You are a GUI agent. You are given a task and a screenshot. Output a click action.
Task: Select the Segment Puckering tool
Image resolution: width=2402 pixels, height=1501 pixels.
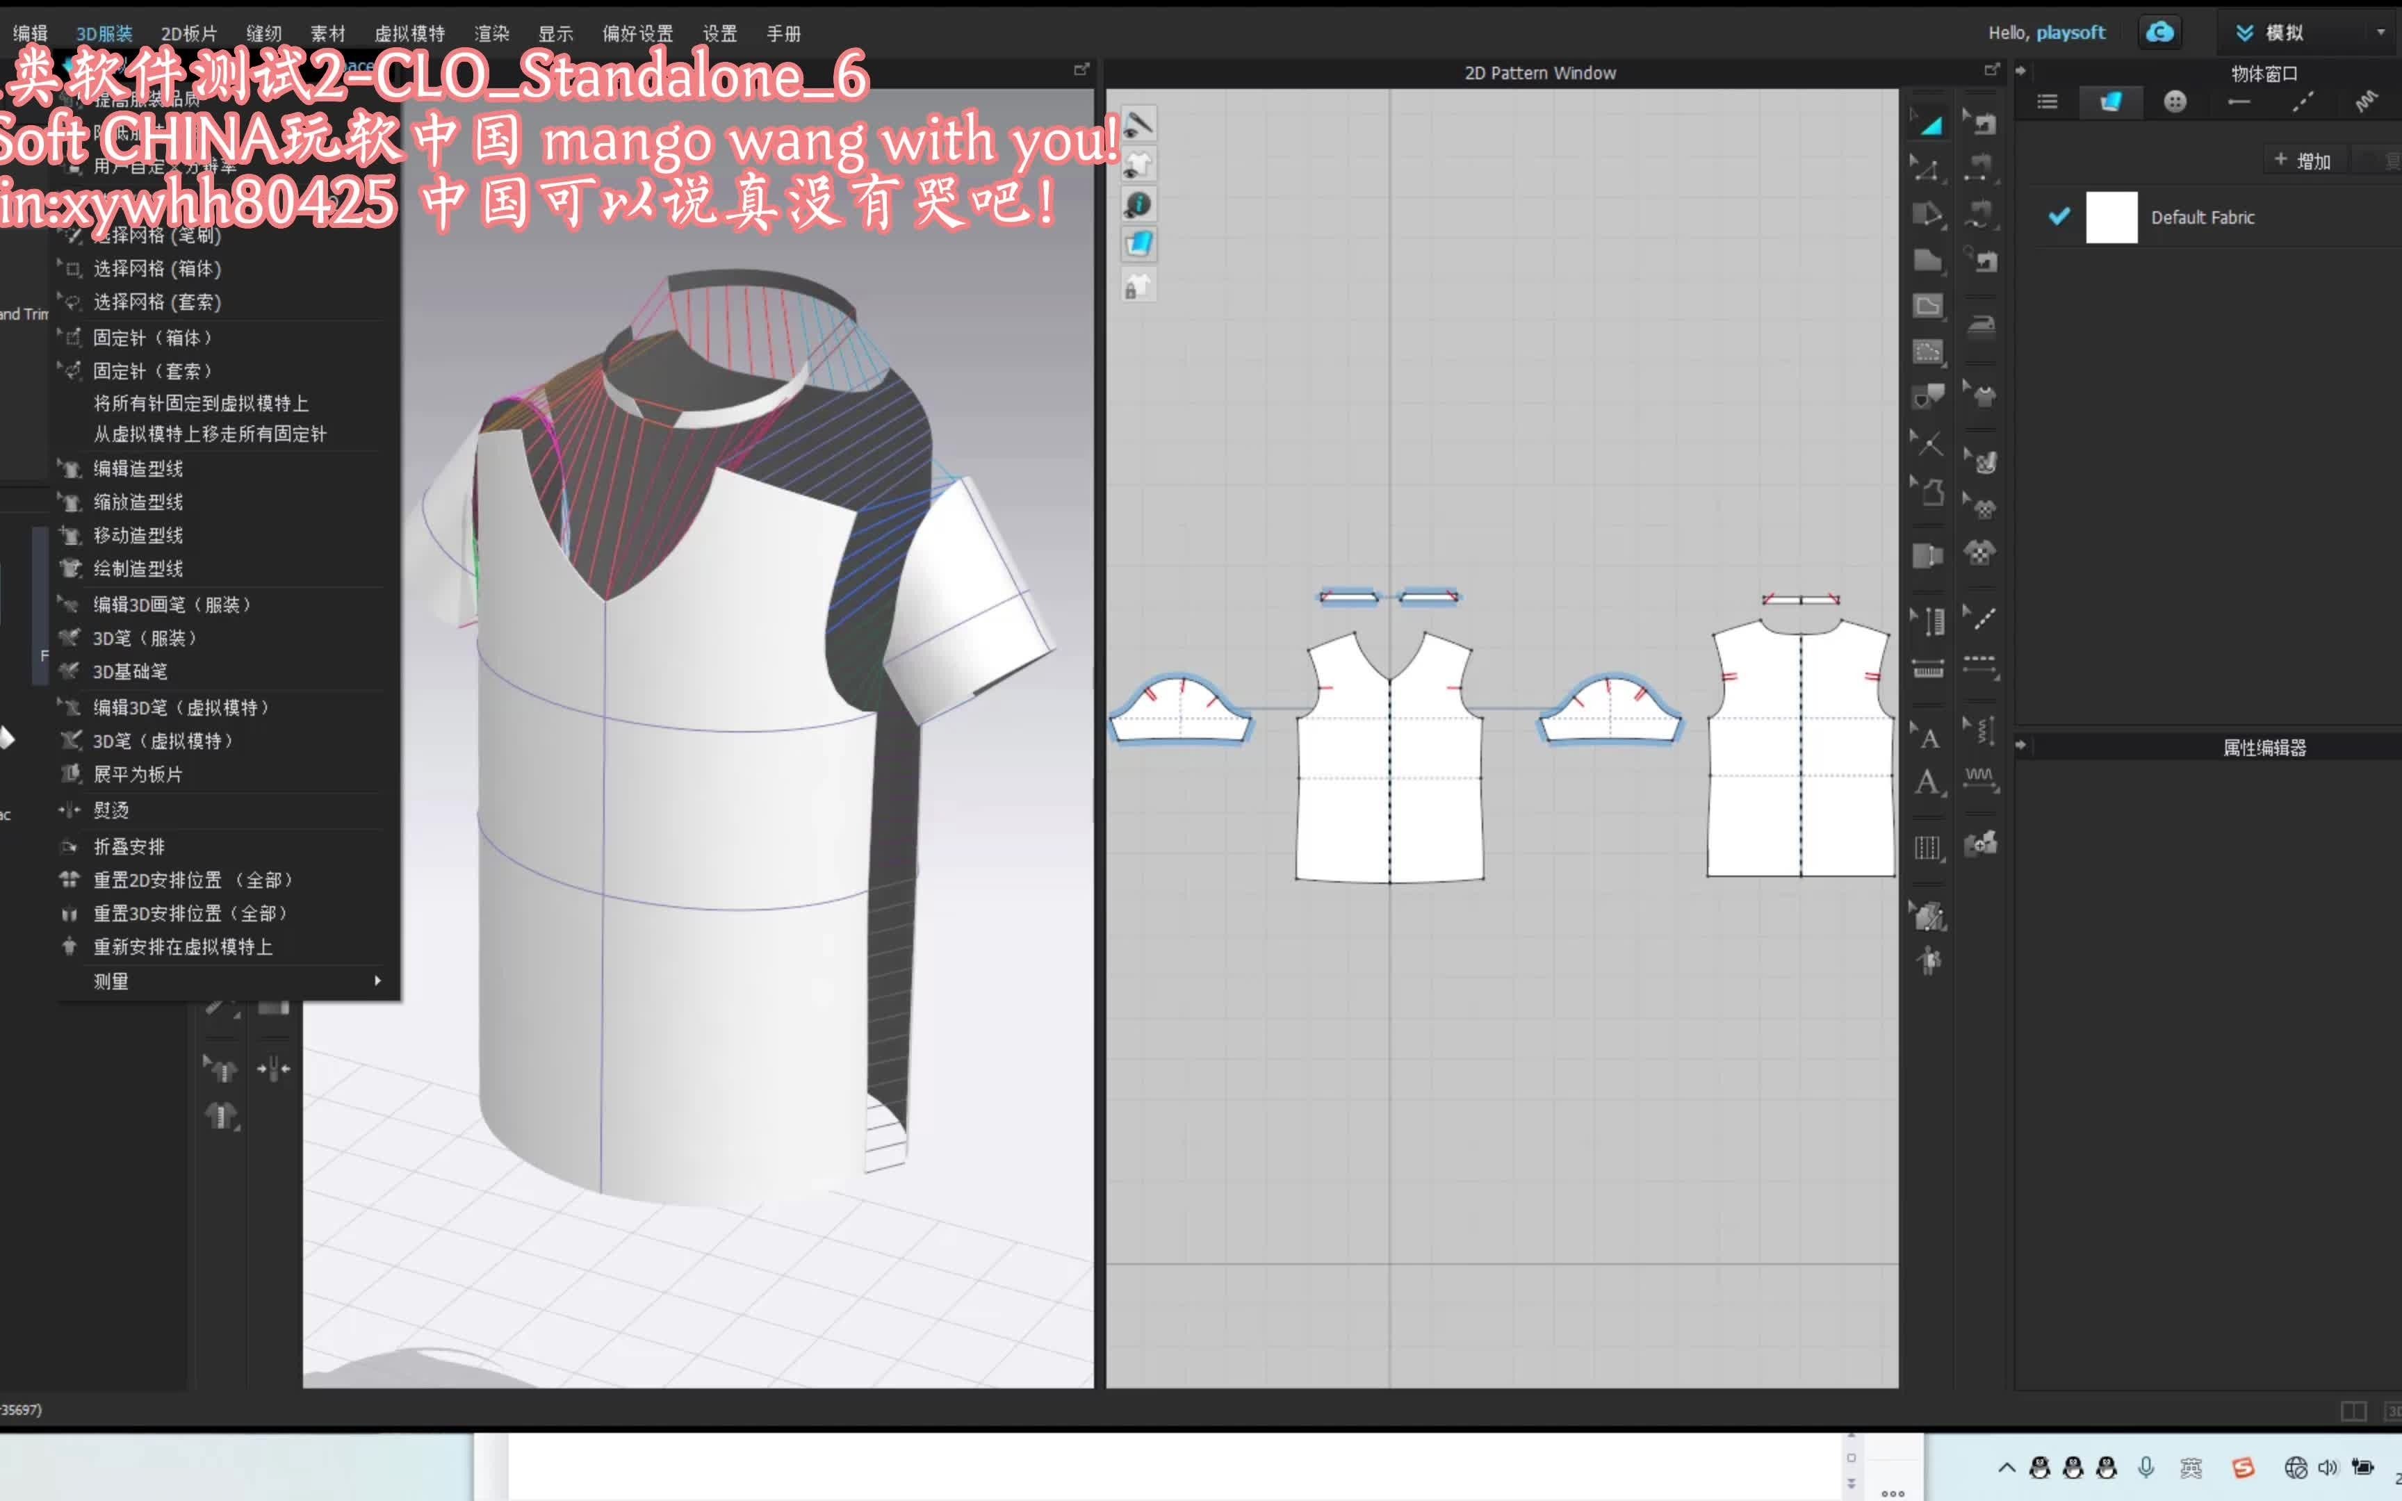tap(1981, 778)
